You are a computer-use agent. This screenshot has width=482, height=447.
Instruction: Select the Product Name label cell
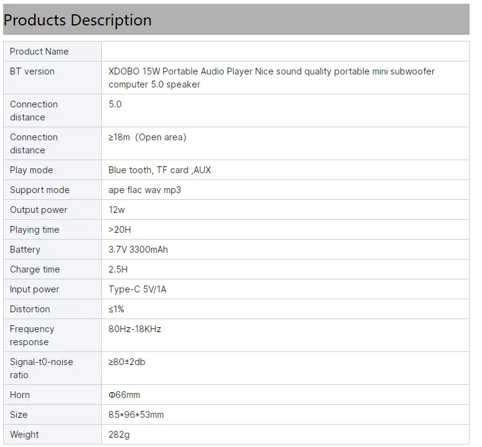tap(39, 52)
